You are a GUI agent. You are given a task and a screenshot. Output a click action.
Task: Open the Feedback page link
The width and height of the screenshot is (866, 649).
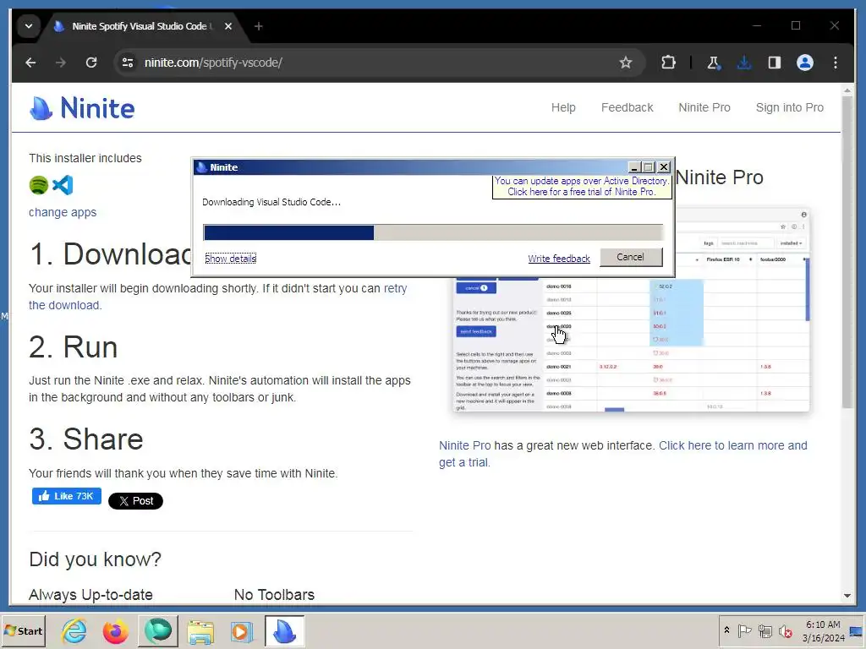(x=627, y=107)
